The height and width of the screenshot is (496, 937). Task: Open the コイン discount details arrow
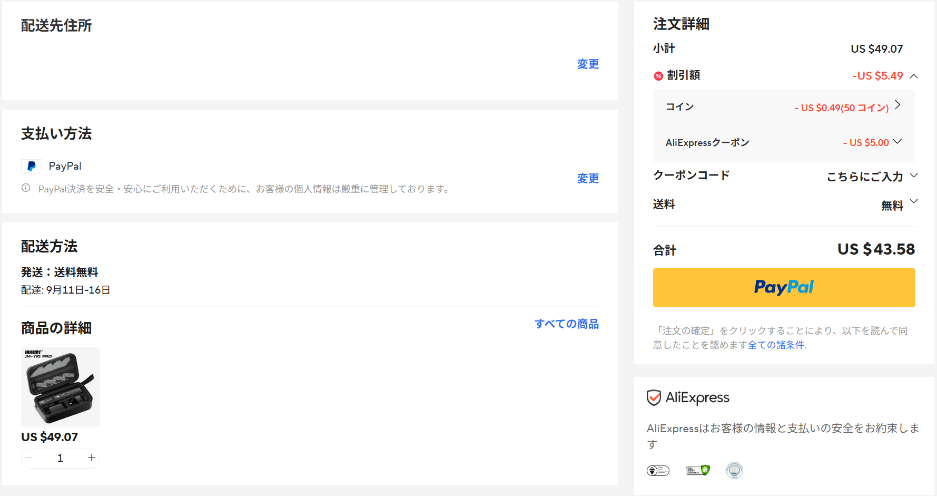point(897,105)
